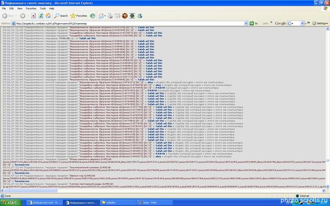
Task: Click the Edit page toolbar icon
Action: [118, 16]
